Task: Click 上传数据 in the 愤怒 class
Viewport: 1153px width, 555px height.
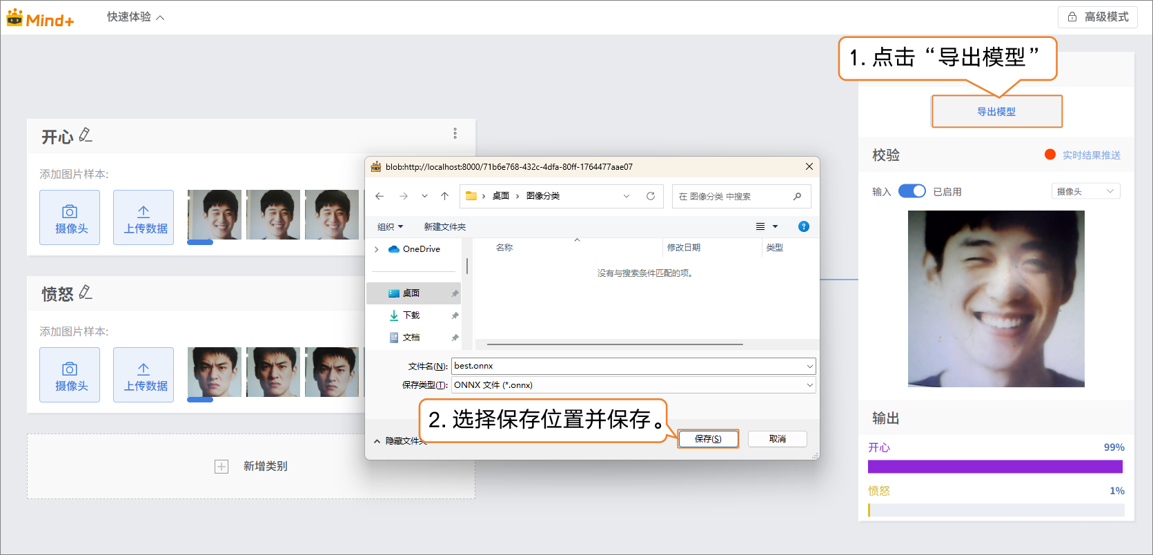Action: point(144,375)
